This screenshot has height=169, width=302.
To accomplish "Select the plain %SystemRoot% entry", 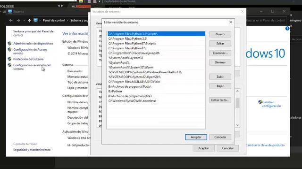I will (x=156, y=62).
